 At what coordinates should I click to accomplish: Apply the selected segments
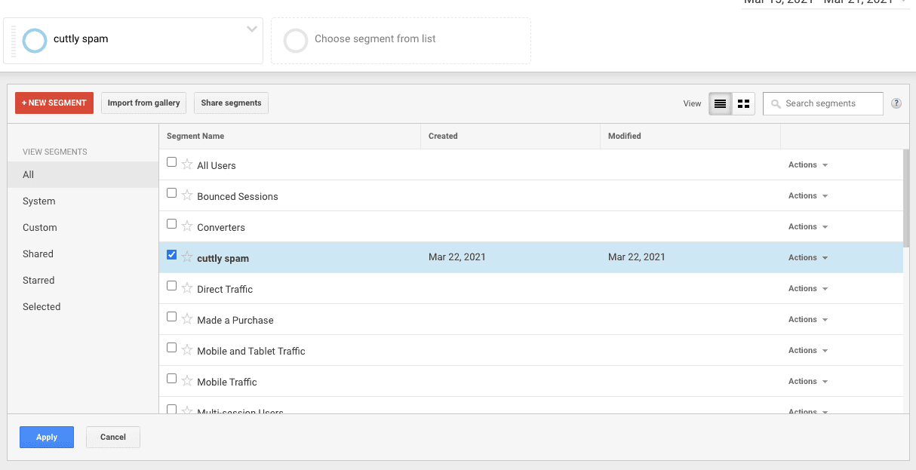47,437
